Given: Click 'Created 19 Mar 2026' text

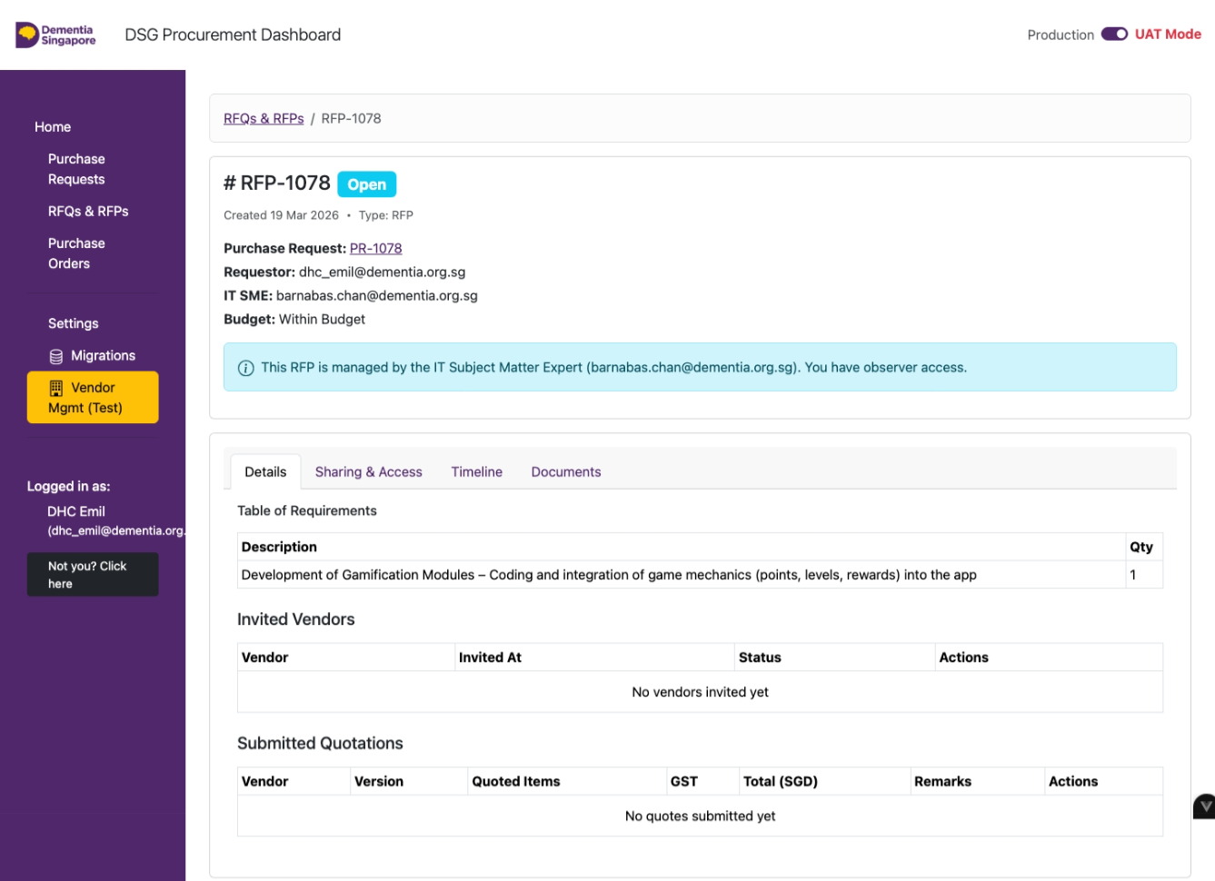Looking at the screenshot, I should [281, 216].
